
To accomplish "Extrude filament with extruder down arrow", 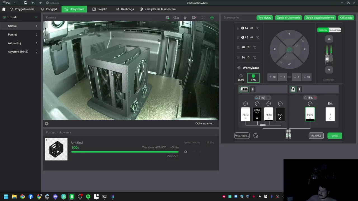I will point(329,70).
